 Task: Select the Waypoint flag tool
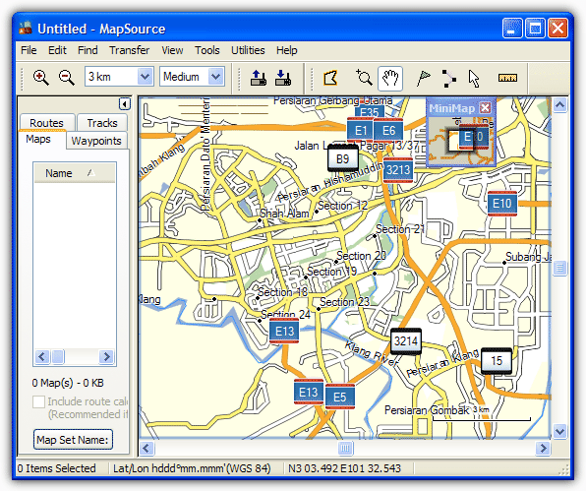(423, 78)
